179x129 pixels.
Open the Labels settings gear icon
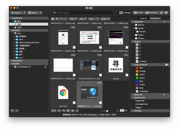click(166, 65)
